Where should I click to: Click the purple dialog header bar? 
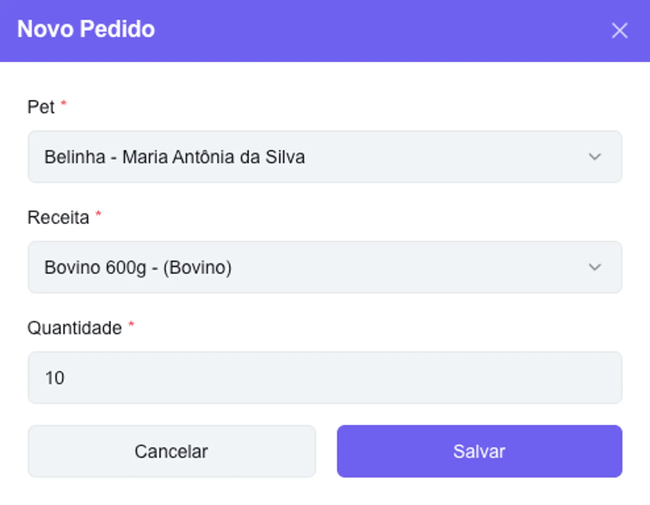[x=325, y=31]
